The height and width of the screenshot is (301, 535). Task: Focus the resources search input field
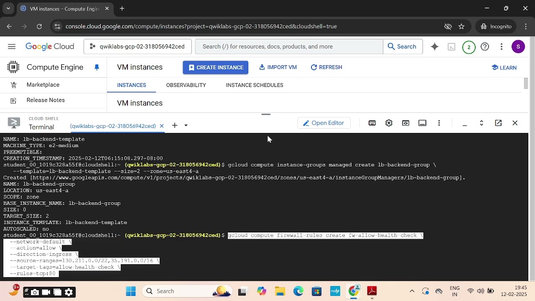tap(289, 46)
